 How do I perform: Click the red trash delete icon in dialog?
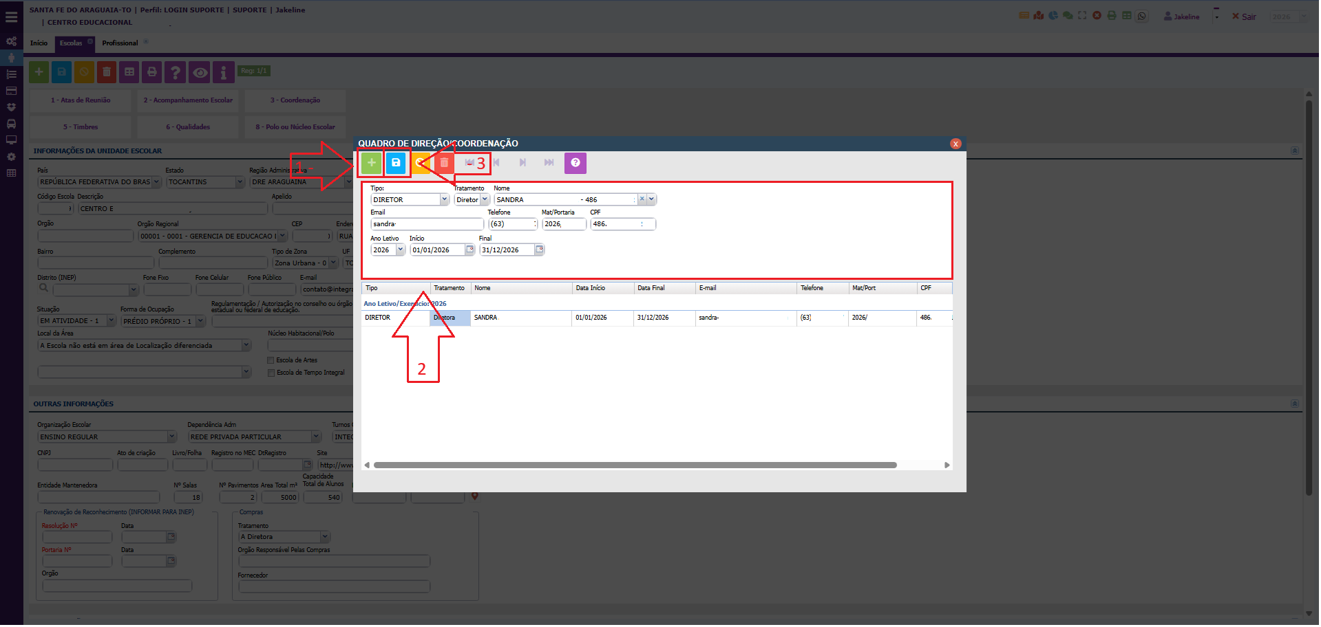coord(444,163)
